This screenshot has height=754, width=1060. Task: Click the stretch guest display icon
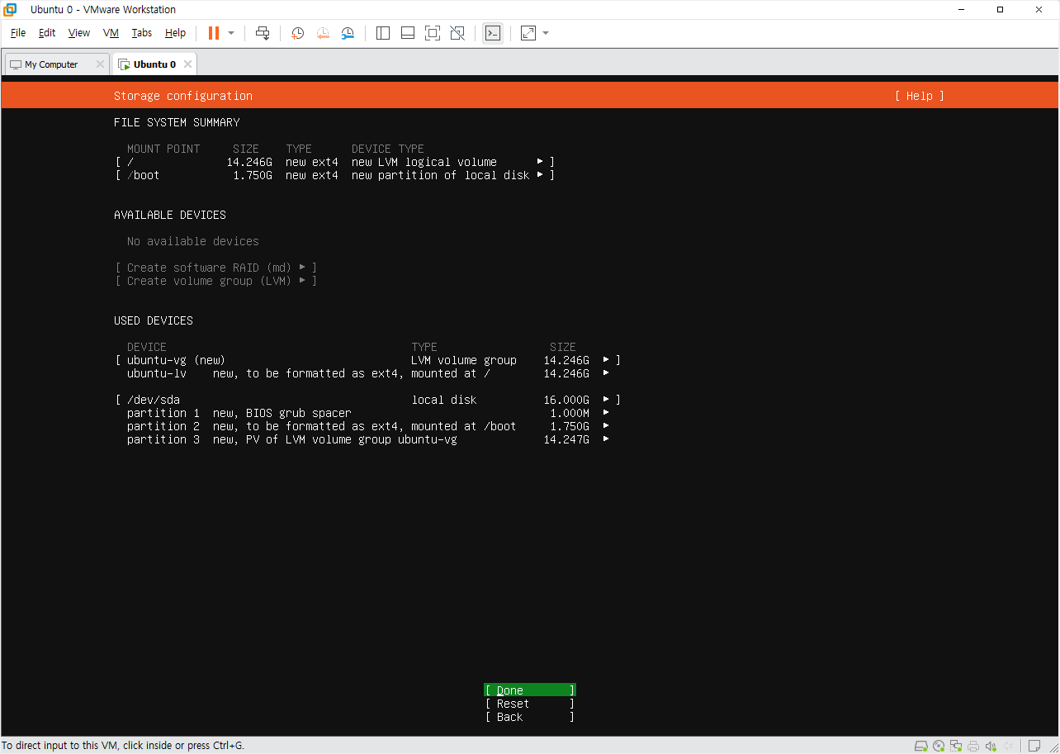[528, 33]
